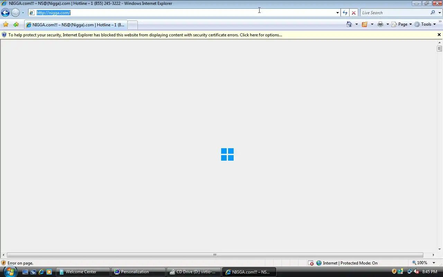Expand the zoom level dropdown arrow

click(434, 263)
